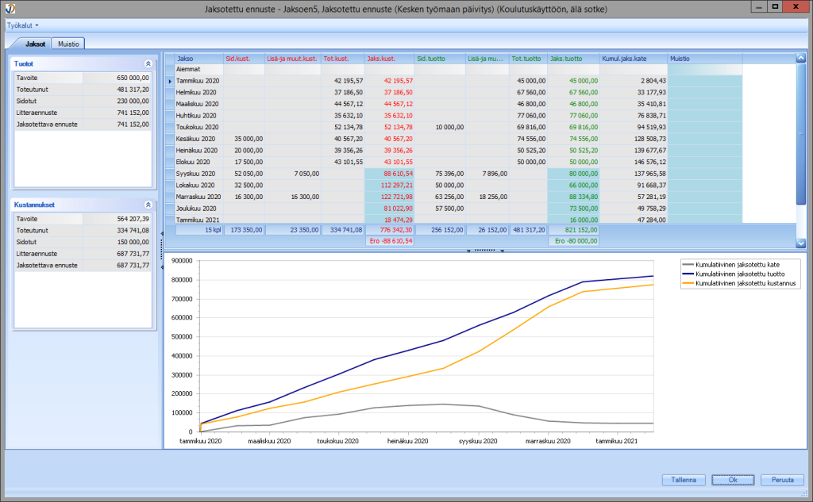Click the 15 kpl footer total
813x502 pixels.
point(199,230)
